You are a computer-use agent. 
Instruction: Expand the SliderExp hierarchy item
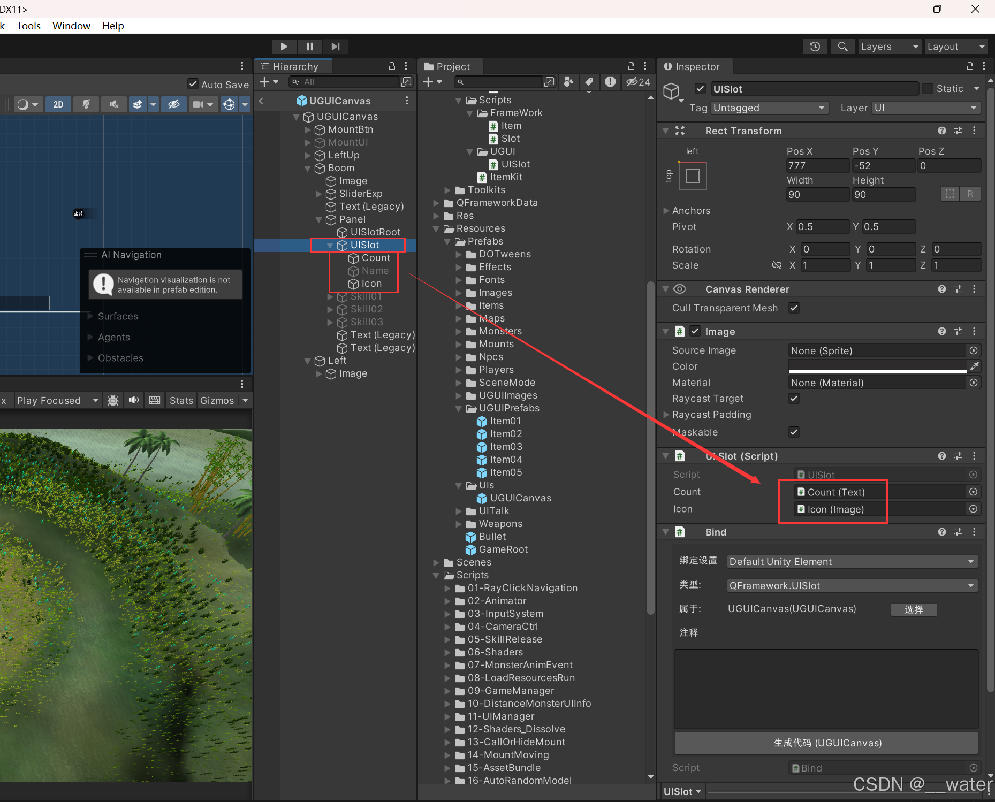[x=319, y=194]
